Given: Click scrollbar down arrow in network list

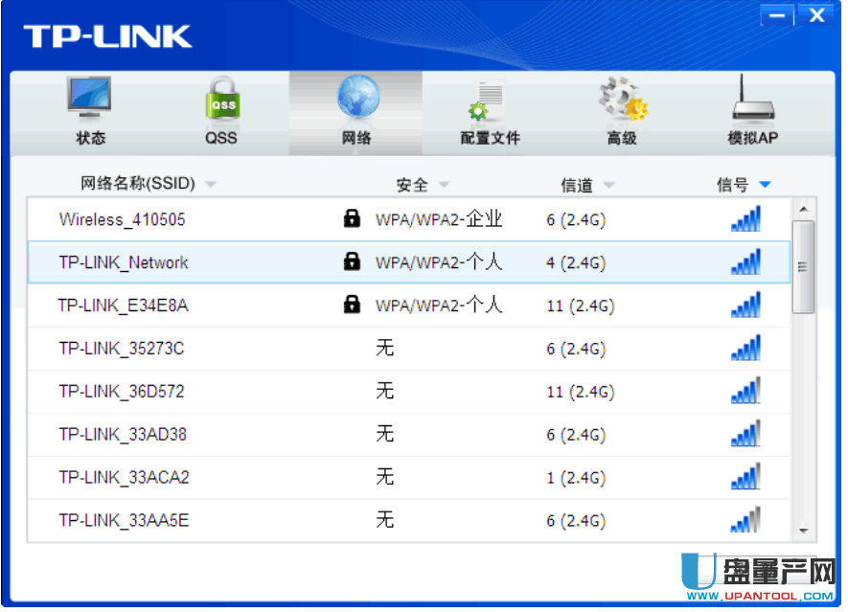Looking at the screenshot, I should coord(804,531).
